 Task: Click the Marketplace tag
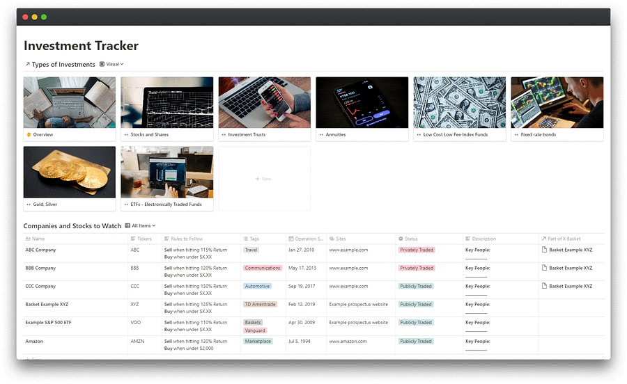coord(258,342)
